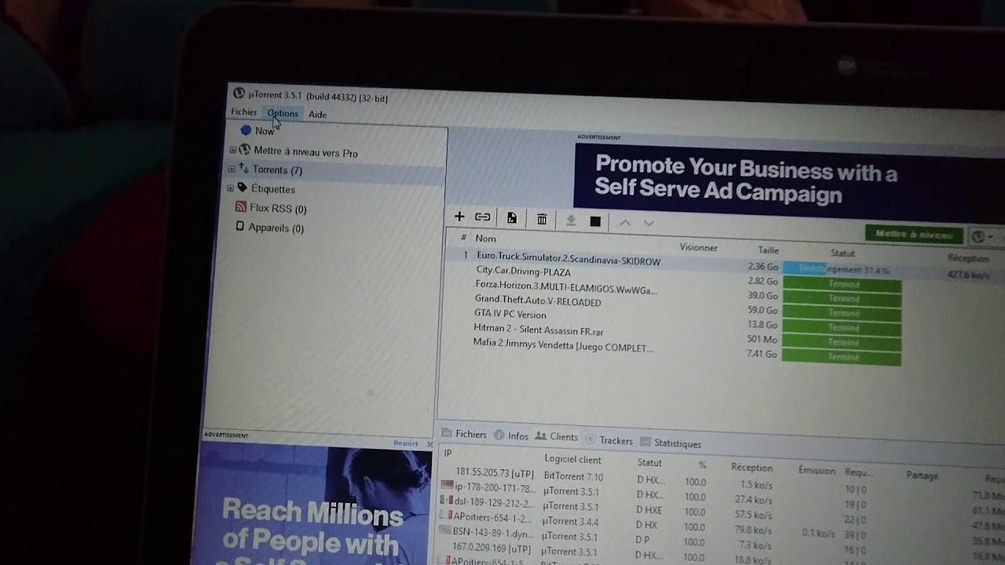
Task: Expand the Torrents tree node
Action: point(232,169)
